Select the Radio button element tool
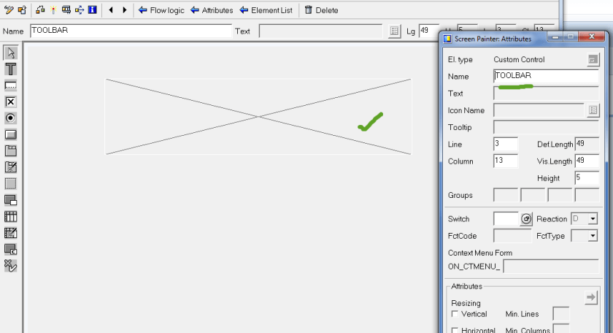 10,118
